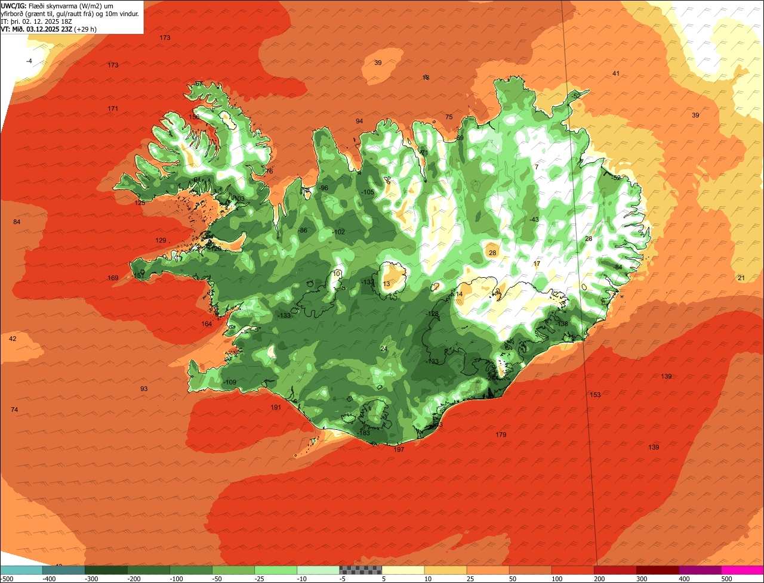Select the '93' value in the southwest sea
Image resolution: width=764 pixels, height=583 pixels.
tap(144, 389)
